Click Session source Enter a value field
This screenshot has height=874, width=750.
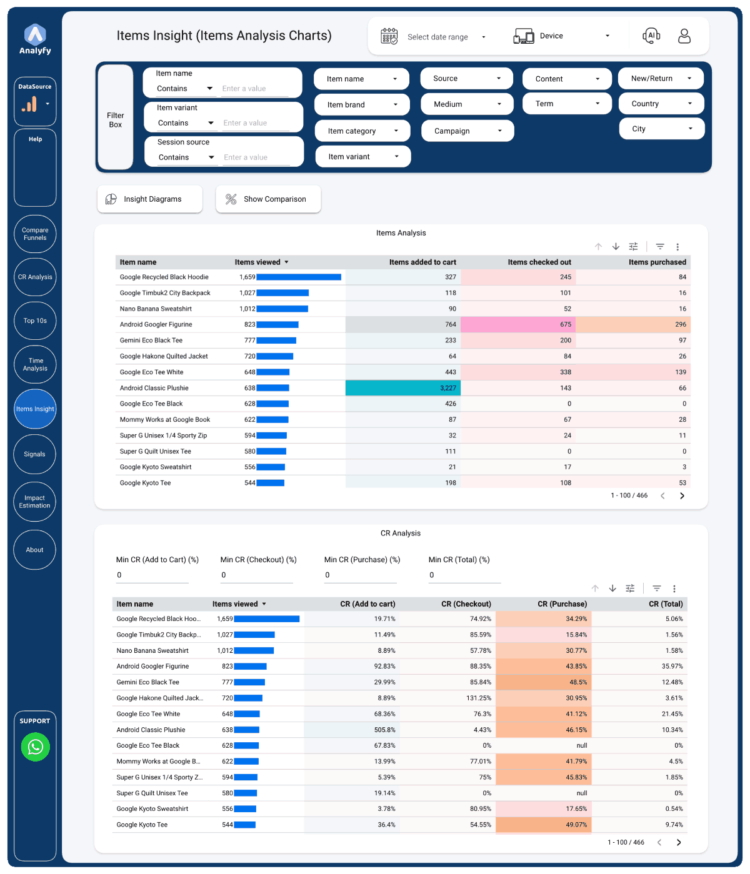click(257, 157)
